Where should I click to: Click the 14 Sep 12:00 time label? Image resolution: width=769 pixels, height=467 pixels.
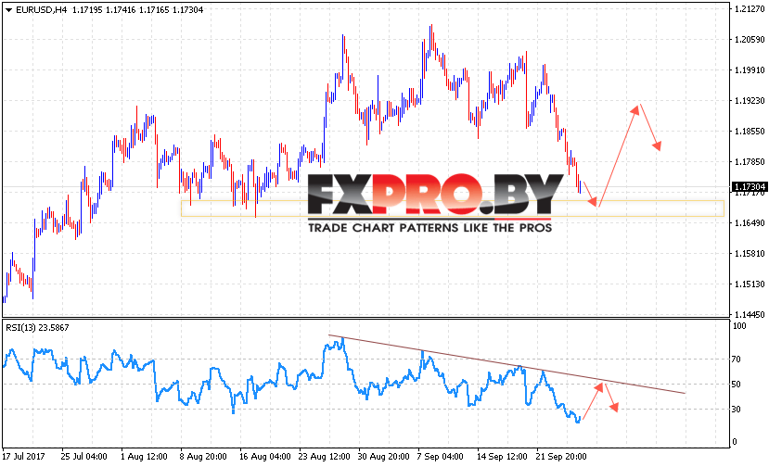coord(502,457)
